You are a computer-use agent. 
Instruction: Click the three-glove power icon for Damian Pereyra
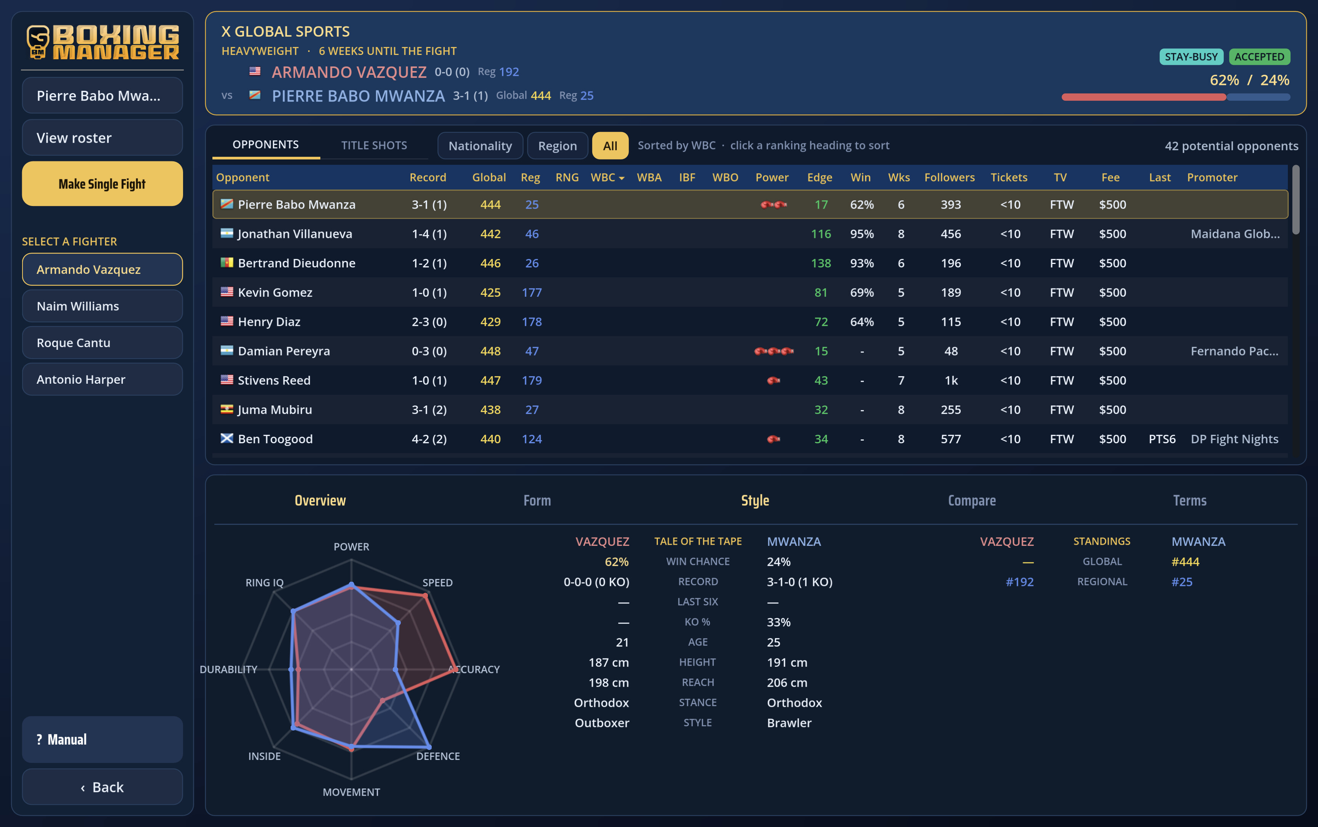[773, 351]
